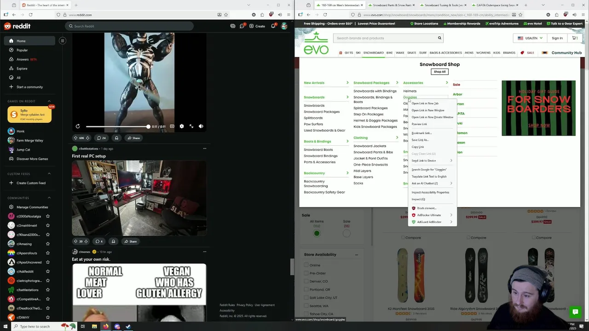Open Send Link to Device submenu
Screen dimensions: 589x331
[432, 160]
